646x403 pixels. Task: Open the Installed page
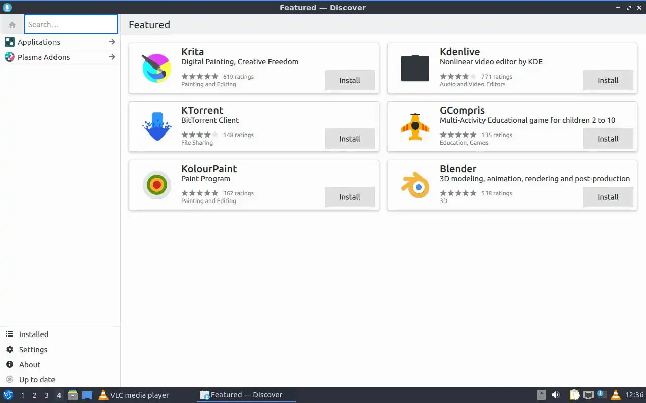click(60, 334)
